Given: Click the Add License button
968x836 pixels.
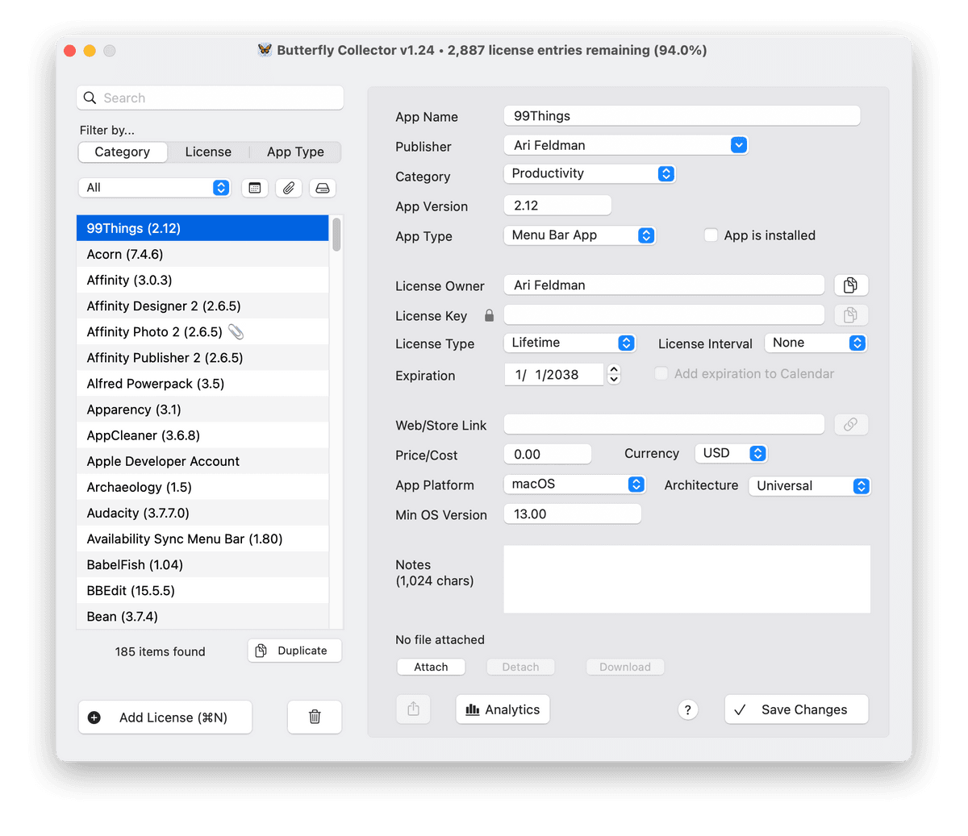Looking at the screenshot, I should point(165,717).
